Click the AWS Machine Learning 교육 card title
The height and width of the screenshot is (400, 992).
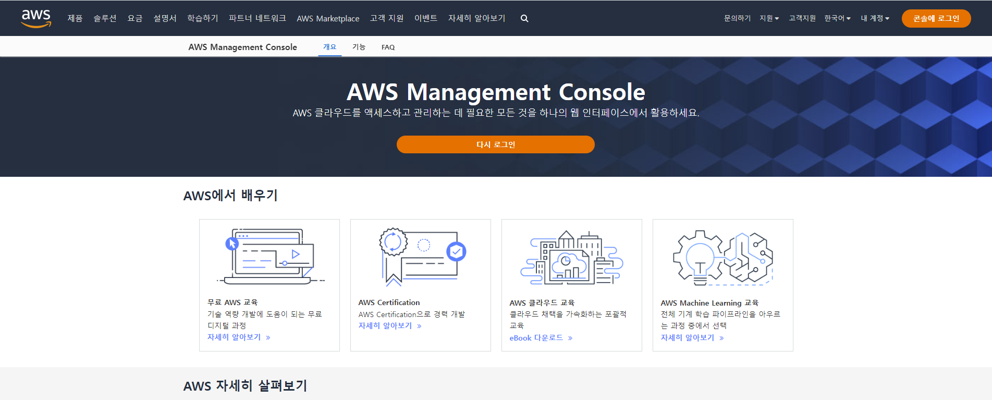click(709, 303)
